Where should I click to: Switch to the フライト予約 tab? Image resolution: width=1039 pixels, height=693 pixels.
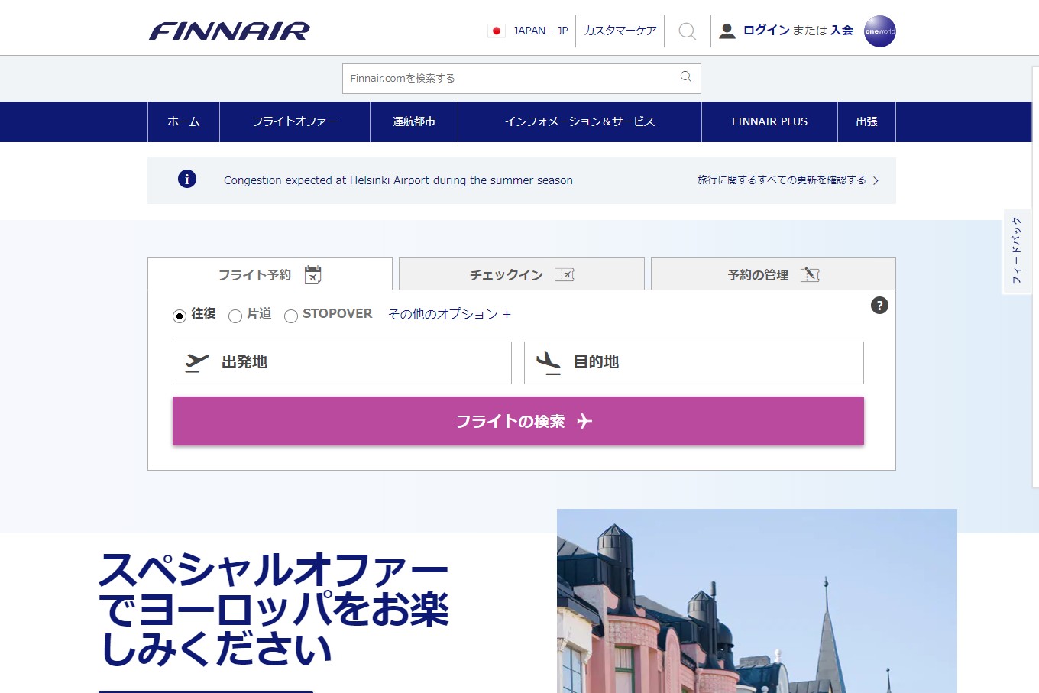270,274
